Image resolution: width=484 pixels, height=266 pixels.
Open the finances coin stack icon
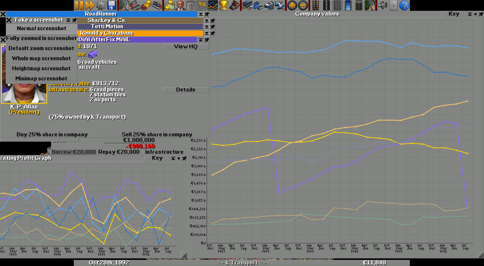(x=169, y=5)
